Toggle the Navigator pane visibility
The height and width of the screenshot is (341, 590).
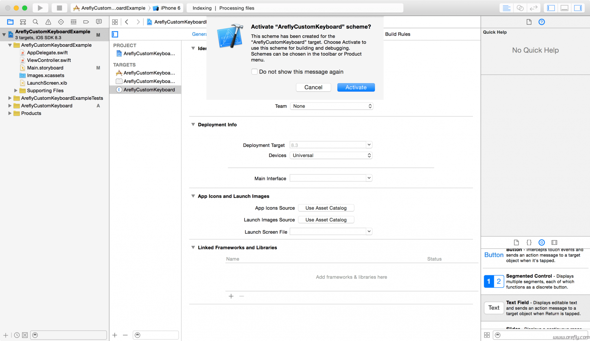point(551,8)
